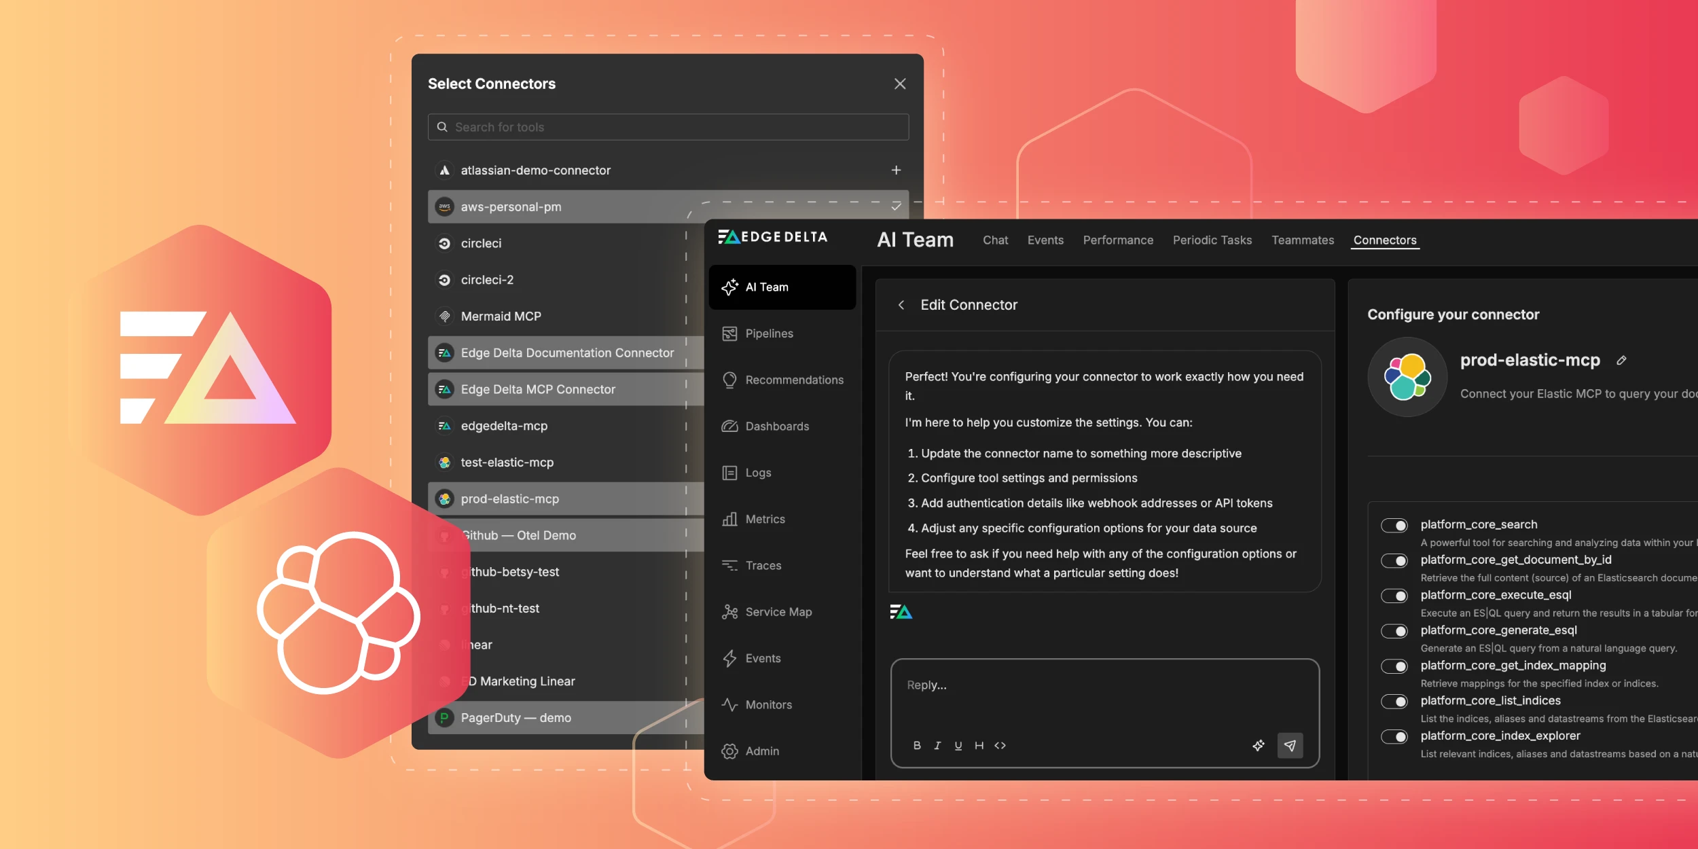Edit the prod-elastic-mcp name via pencil icon
This screenshot has width=1698, height=849.
pos(1622,360)
